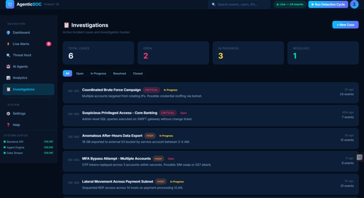Click Data Stream status entry
The height and width of the screenshot is (198, 364).
(28, 153)
